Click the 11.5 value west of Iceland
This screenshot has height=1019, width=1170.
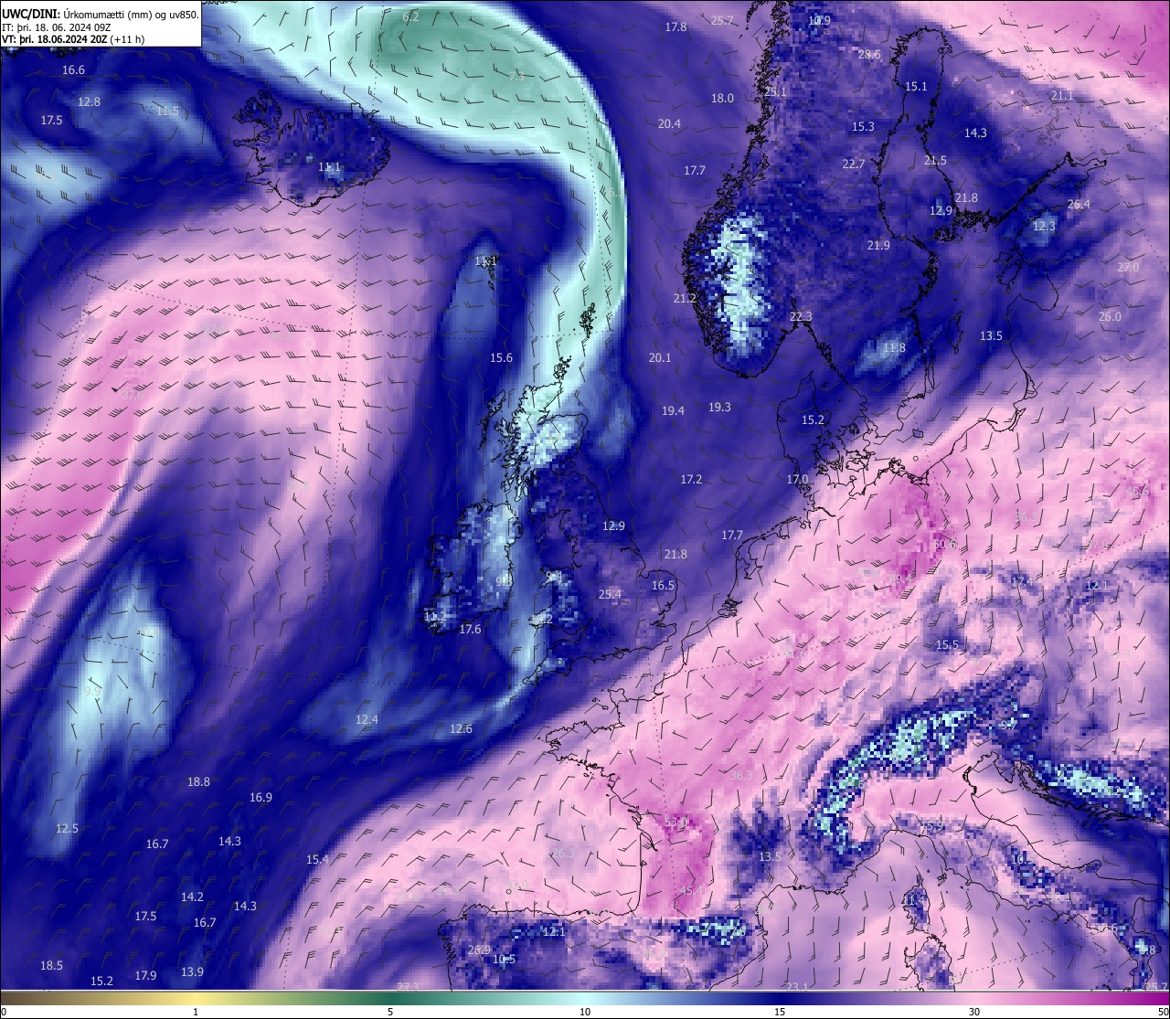(167, 111)
